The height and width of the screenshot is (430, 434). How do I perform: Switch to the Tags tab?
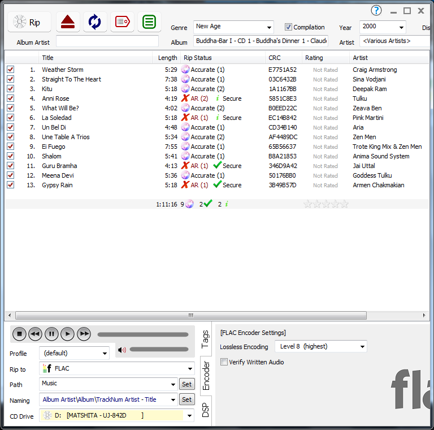[x=205, y=339]
